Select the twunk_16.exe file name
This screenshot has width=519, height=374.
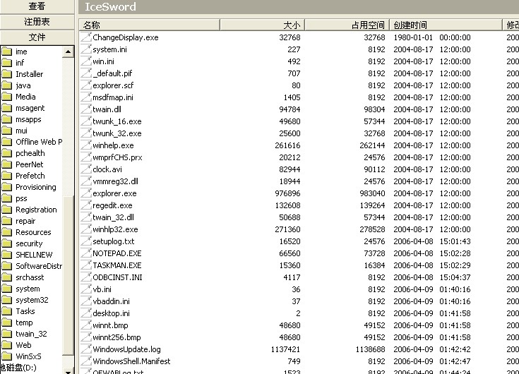(x=117, y=121)
